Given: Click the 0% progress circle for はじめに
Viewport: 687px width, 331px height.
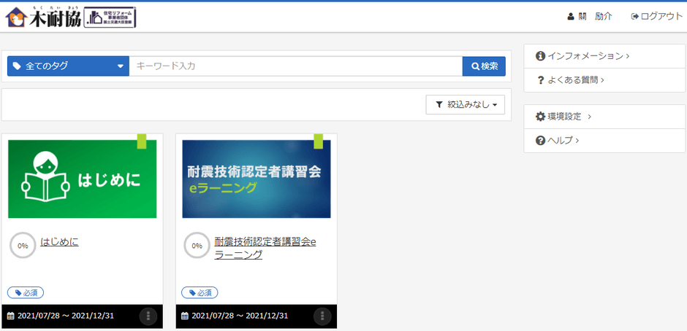Looking at the screenshot, I should tap(23, 246).
